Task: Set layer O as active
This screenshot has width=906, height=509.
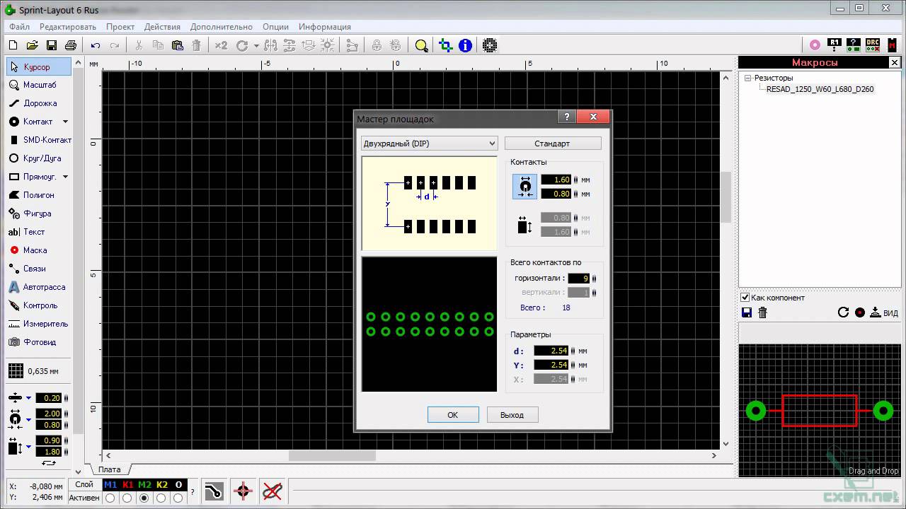Action: point(178,498)
